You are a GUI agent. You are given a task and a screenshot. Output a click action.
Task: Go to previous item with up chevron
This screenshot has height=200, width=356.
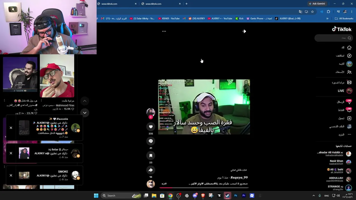pyautogui.click(x=85, y=101)
